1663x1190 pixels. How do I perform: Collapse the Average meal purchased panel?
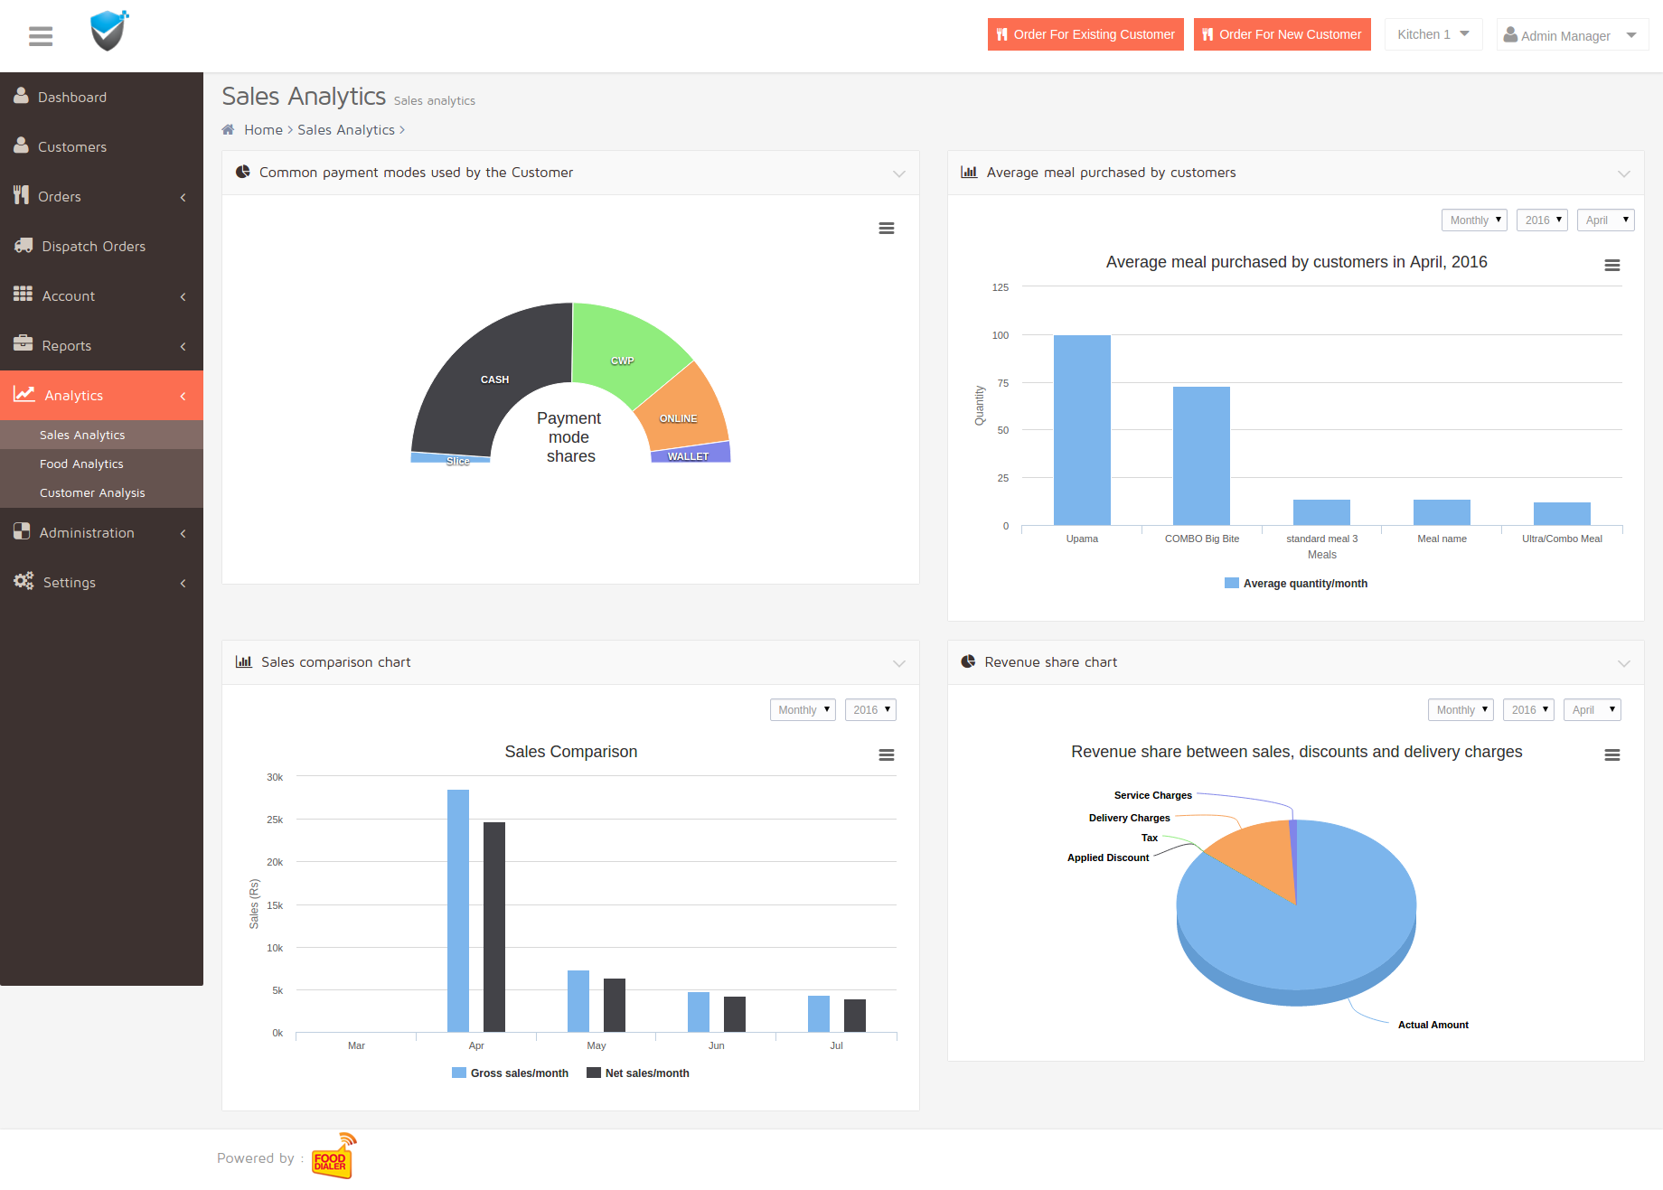pos(1624,173)
